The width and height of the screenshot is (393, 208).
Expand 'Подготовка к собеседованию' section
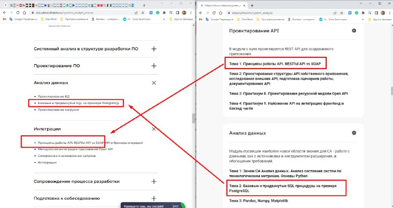pos(154,198)
